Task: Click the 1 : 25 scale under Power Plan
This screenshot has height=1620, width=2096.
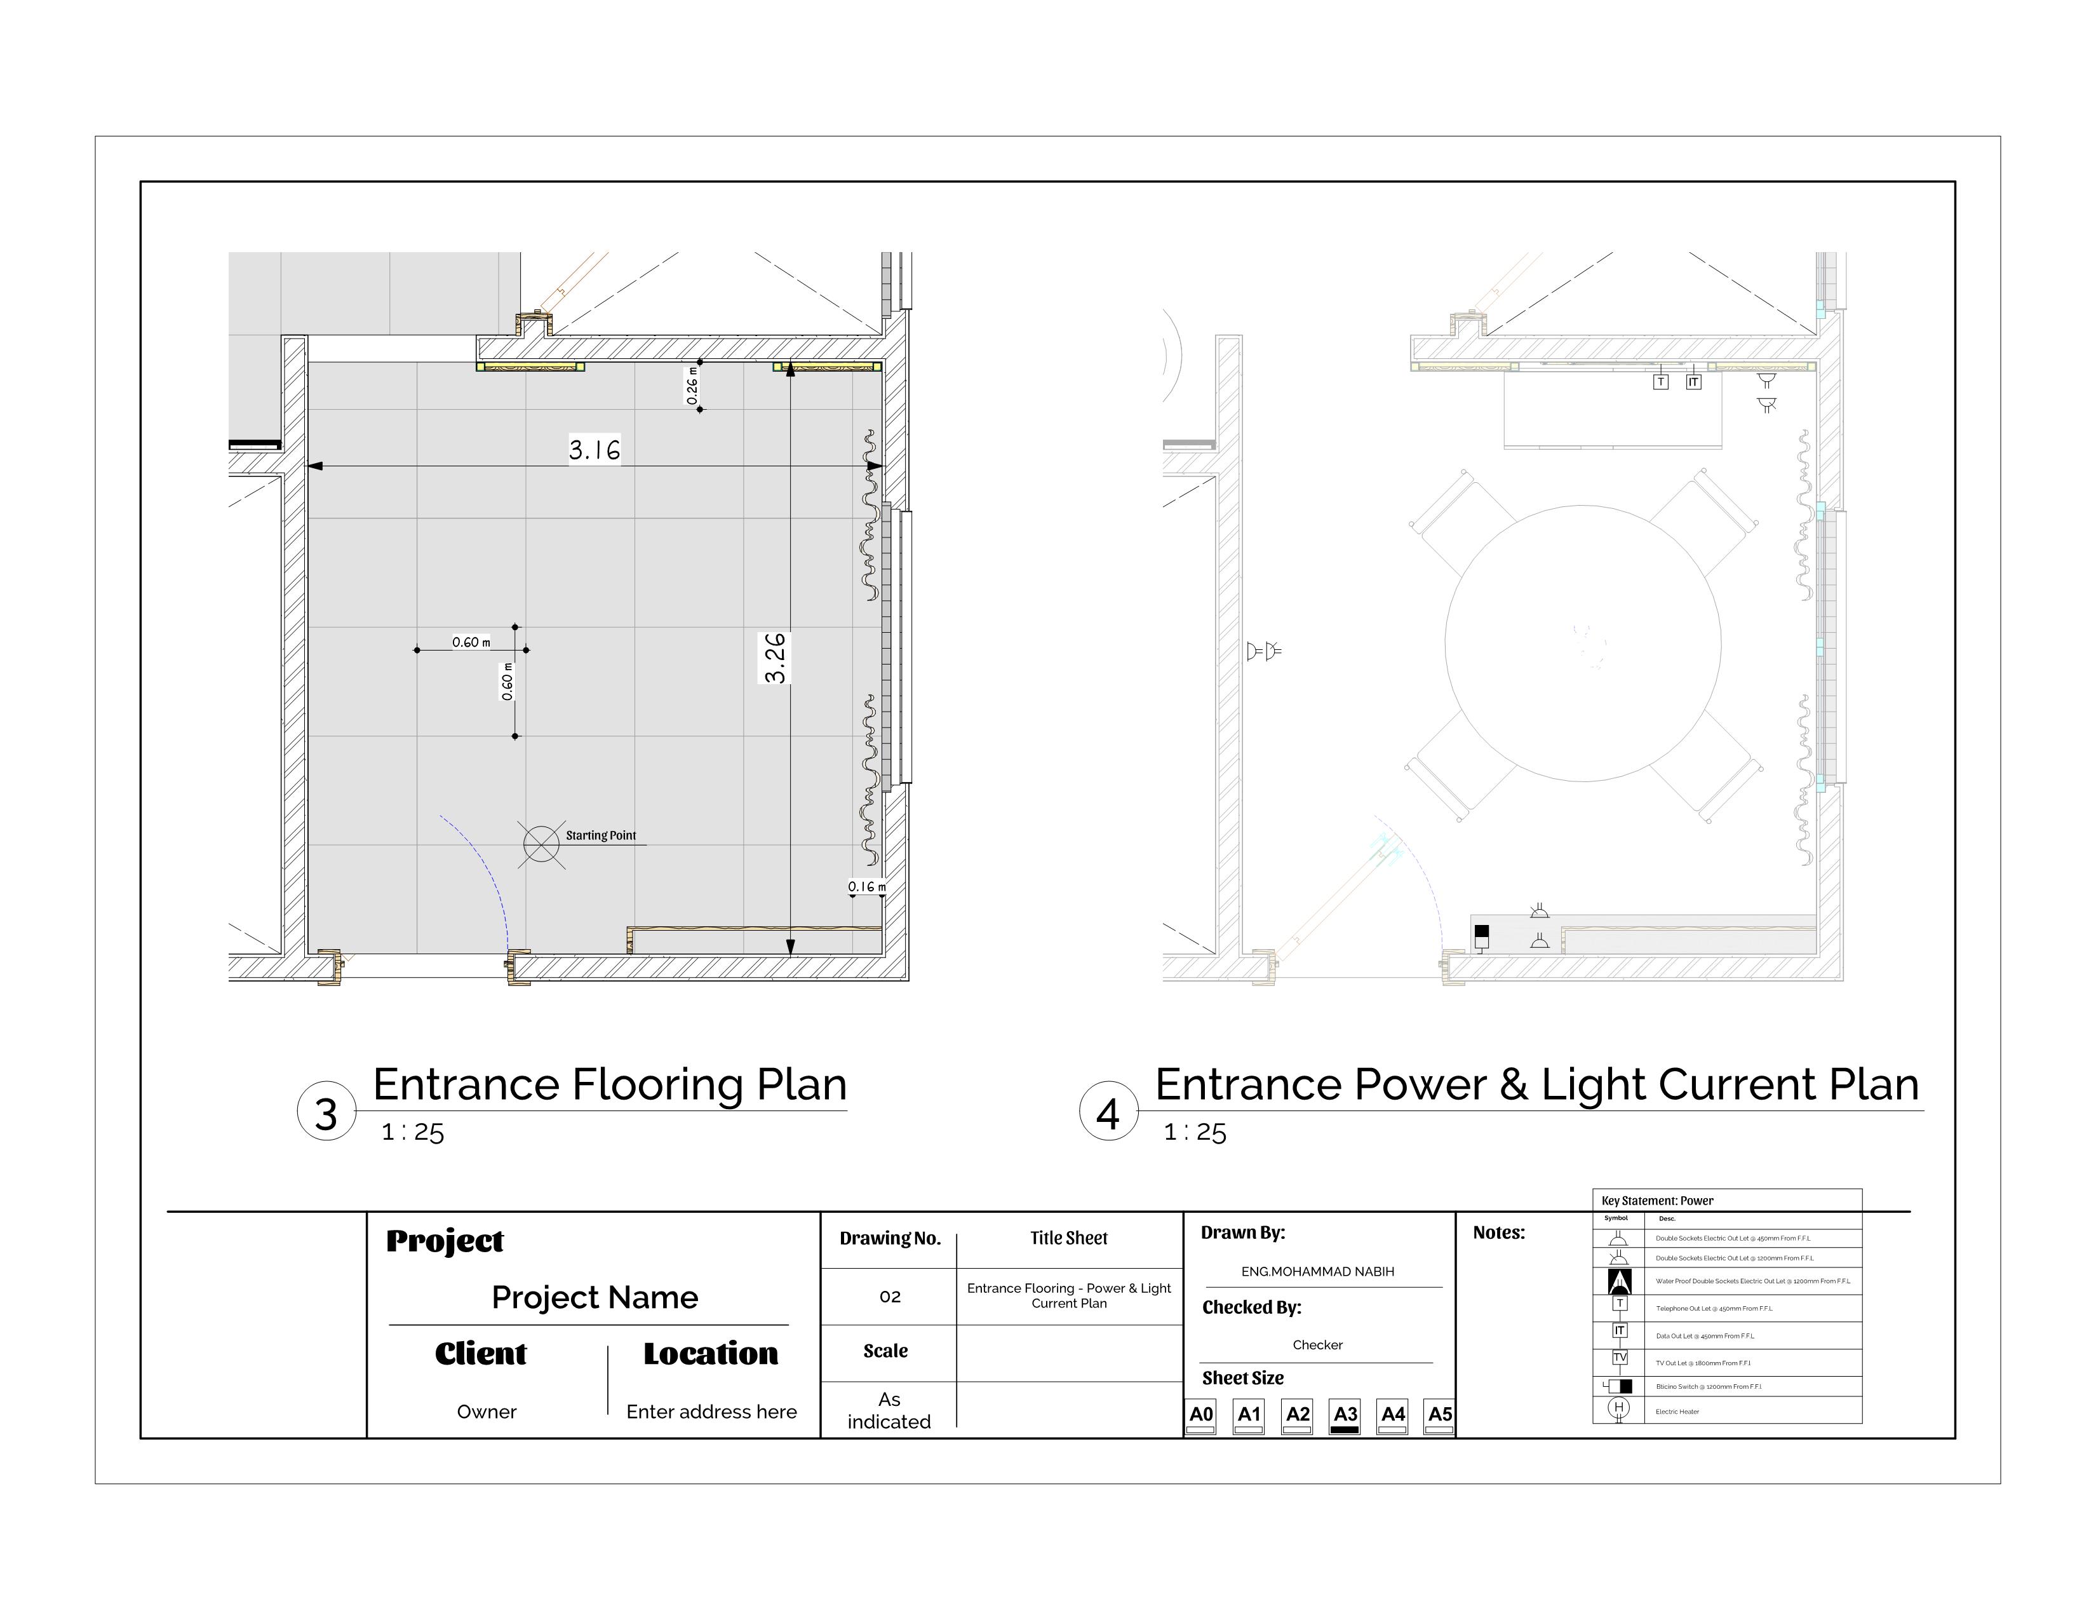Action: point(1195,1133)
